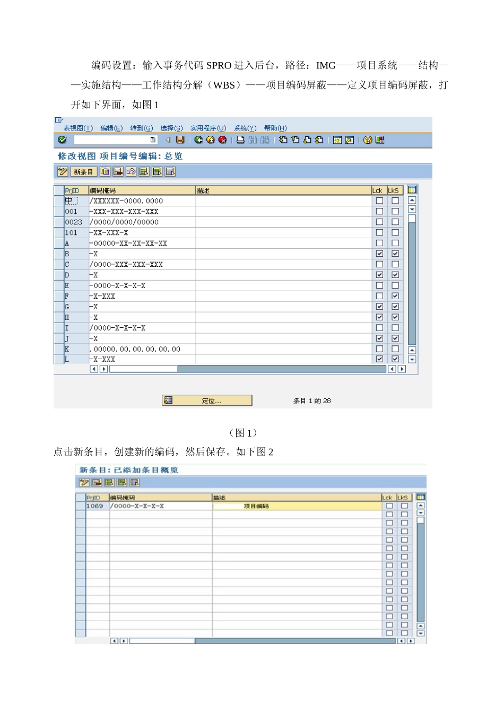Toggle Lck checkbox for entry 1069
The width and height of the screenshot is (504, 713).
[x=389, y=506]
